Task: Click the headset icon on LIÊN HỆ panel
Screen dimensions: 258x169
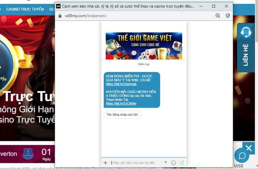Action: point(246,32)
